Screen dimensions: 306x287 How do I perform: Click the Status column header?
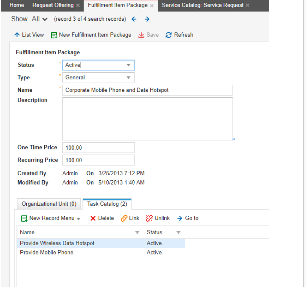[x=154, y=232]
